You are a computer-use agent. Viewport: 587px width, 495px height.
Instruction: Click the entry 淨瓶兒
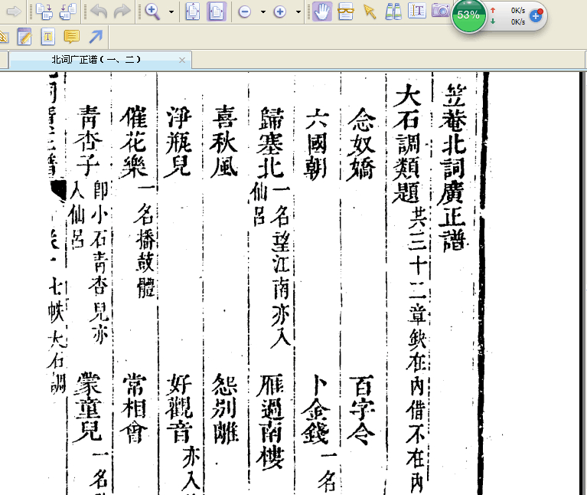tap(178, 142)
